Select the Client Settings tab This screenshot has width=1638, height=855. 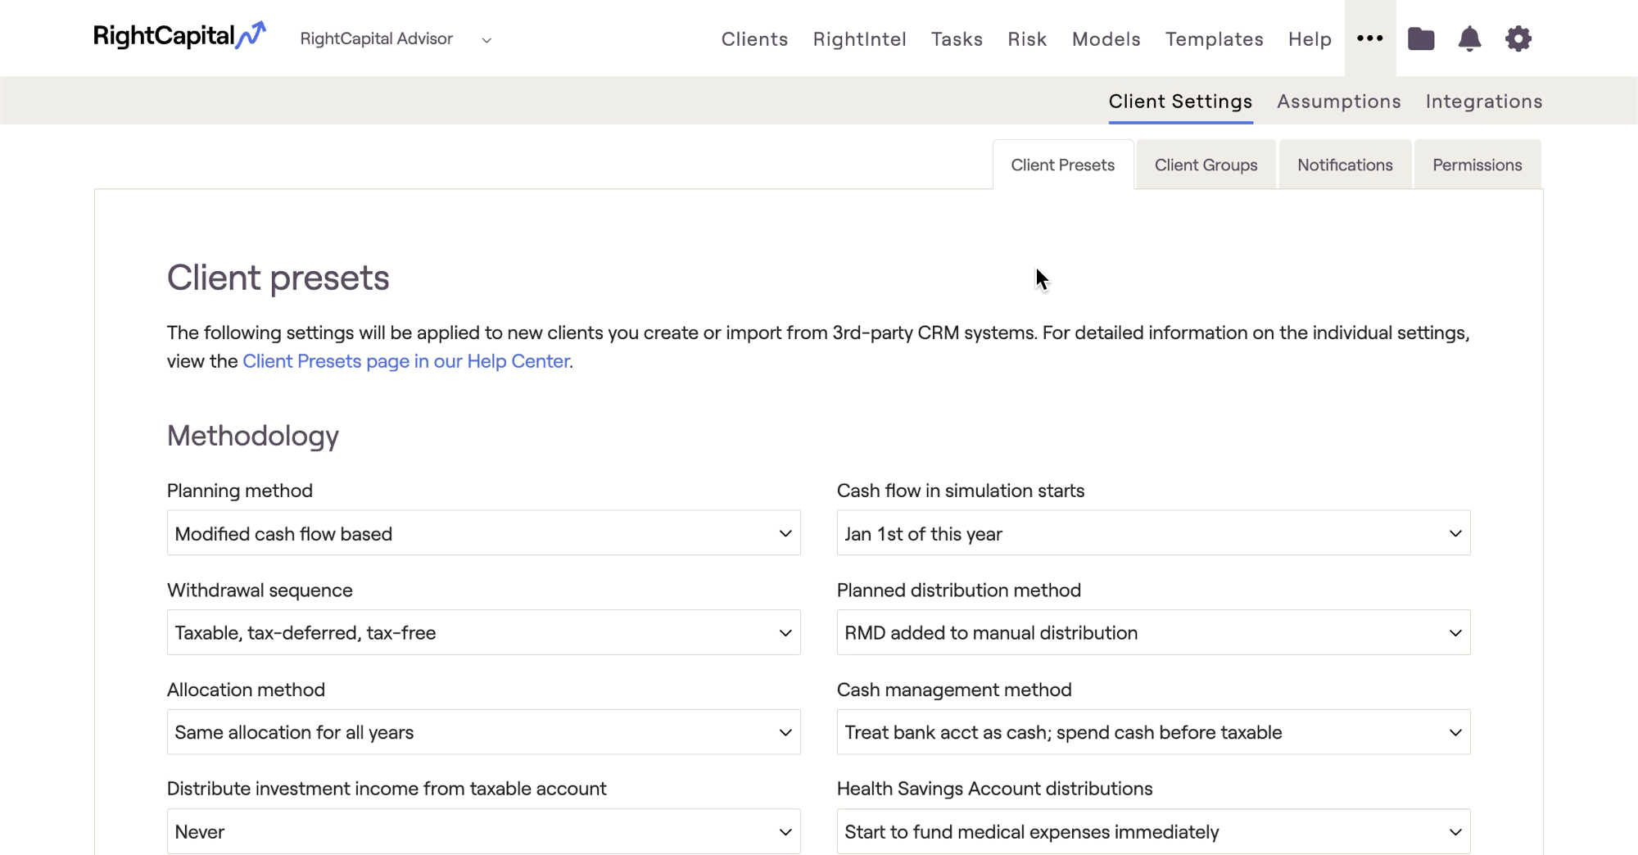tap(1180, 102)
